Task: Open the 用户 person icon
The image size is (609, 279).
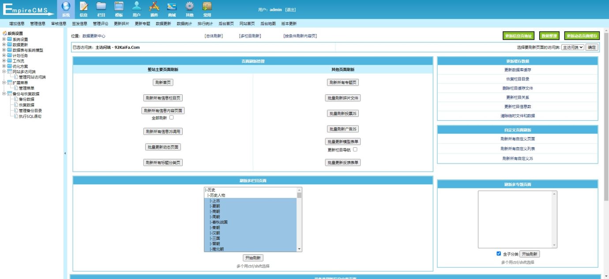Action: coord(136,6)
